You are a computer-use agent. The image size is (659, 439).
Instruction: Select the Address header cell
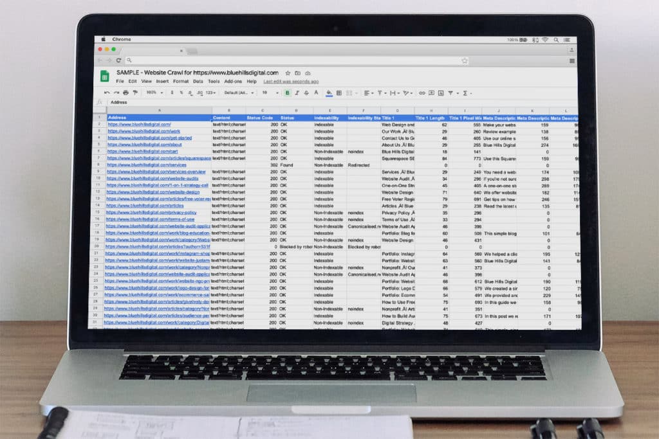coord(160,118)
